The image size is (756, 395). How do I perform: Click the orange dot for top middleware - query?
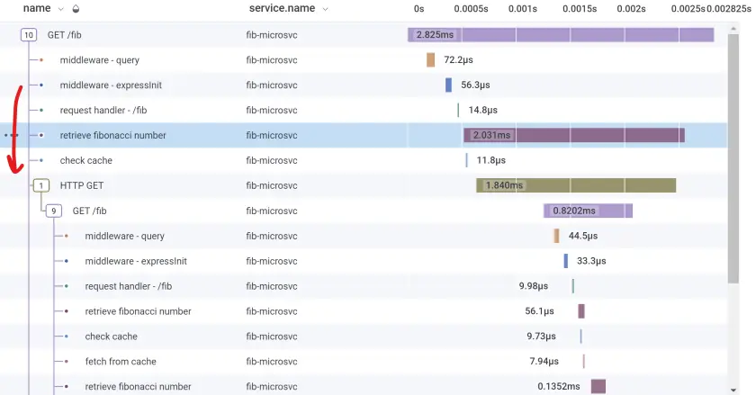(41, 60)
